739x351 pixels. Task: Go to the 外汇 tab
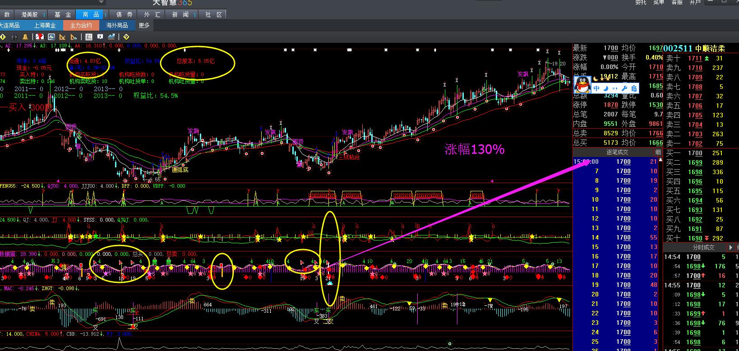pyautogui.click(x=152, y=15)
